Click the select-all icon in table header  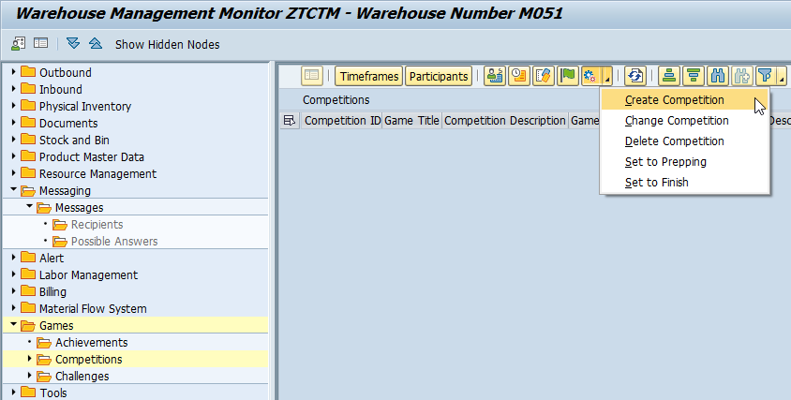pos(289,121)
